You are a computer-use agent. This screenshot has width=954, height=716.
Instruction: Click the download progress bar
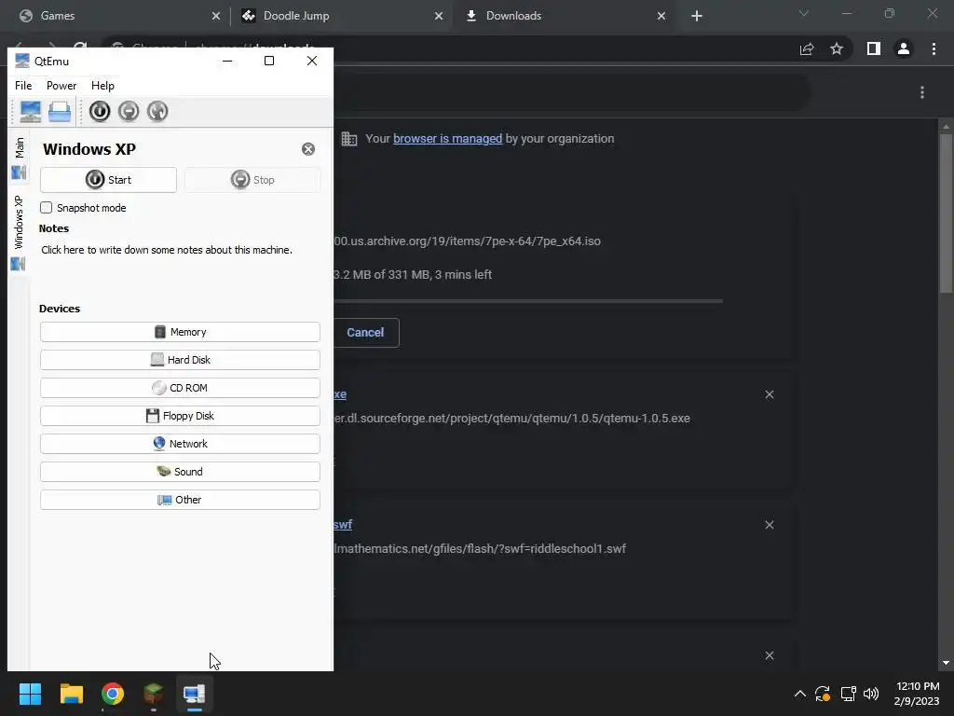click(x=528, y=301)
